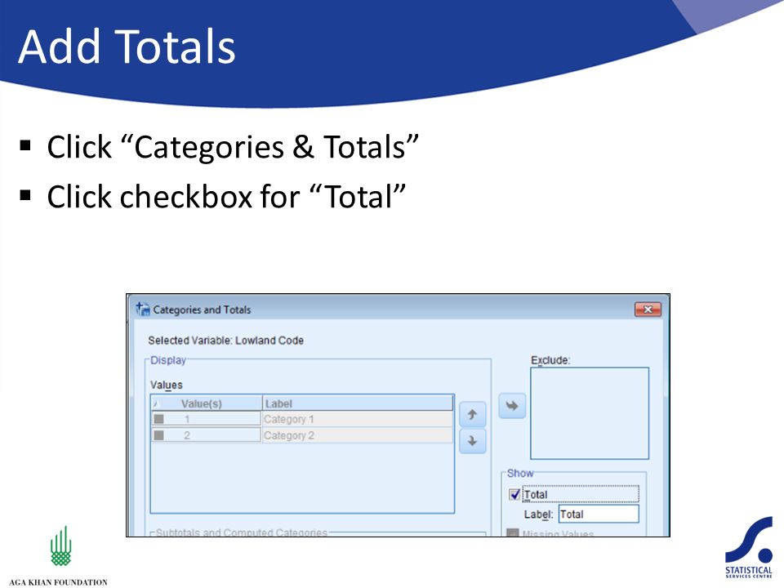Click the sort indicator in values header
This screenshot has height=588, width=784.
coord(155,403)
